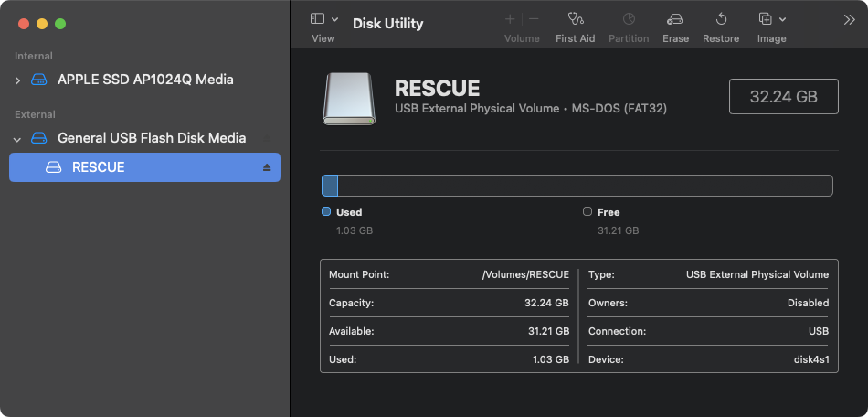Click the RESCUE volume sidebar icon
Screen dimensions: 868x417
(53, 167)
